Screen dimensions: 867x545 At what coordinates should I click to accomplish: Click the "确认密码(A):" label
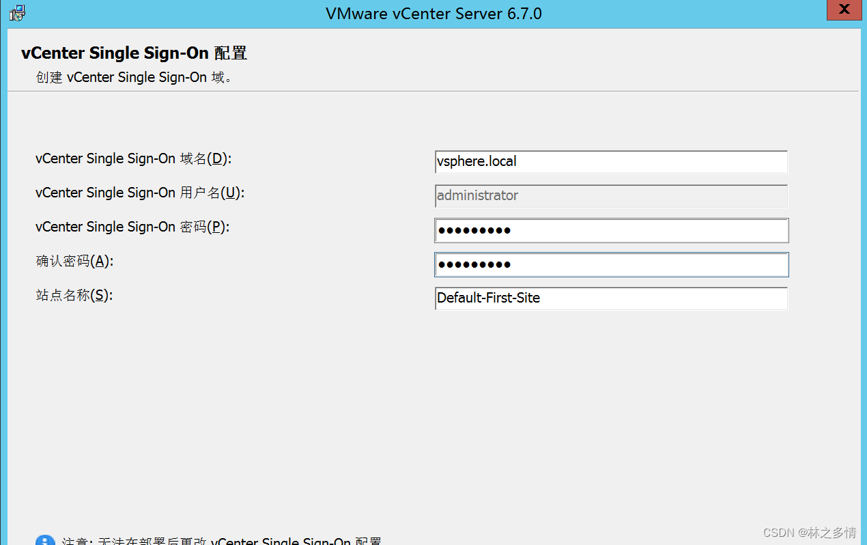point(74,262)
